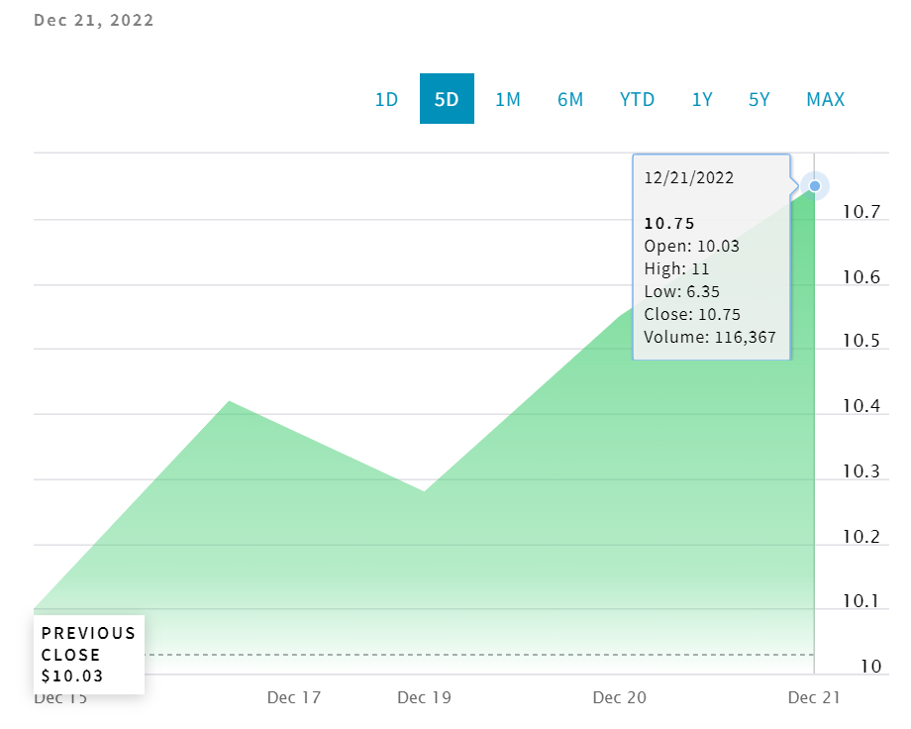Click the Previous Close $10.03 label
This screenshot has height=729, width=911.
(x=88, y=655)
